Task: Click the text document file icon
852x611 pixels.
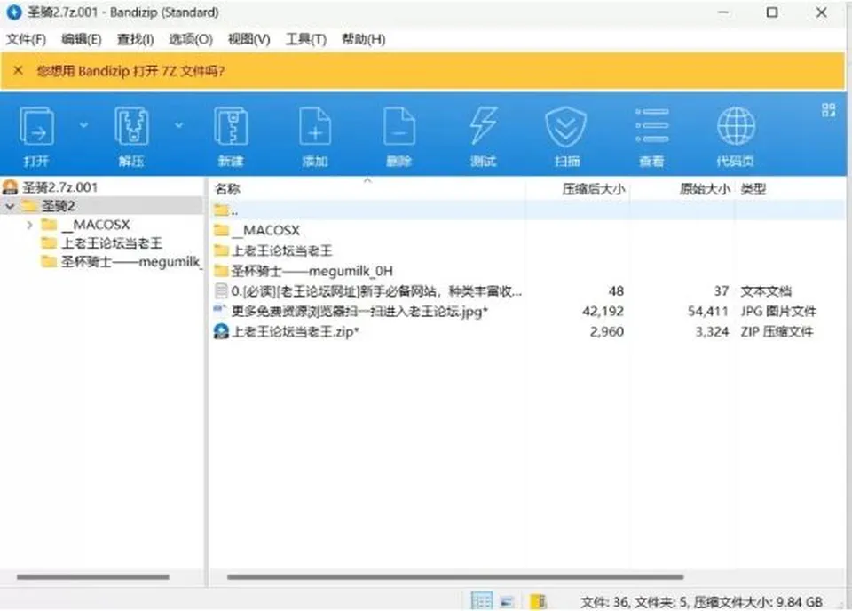Action: tap(221, 291)
